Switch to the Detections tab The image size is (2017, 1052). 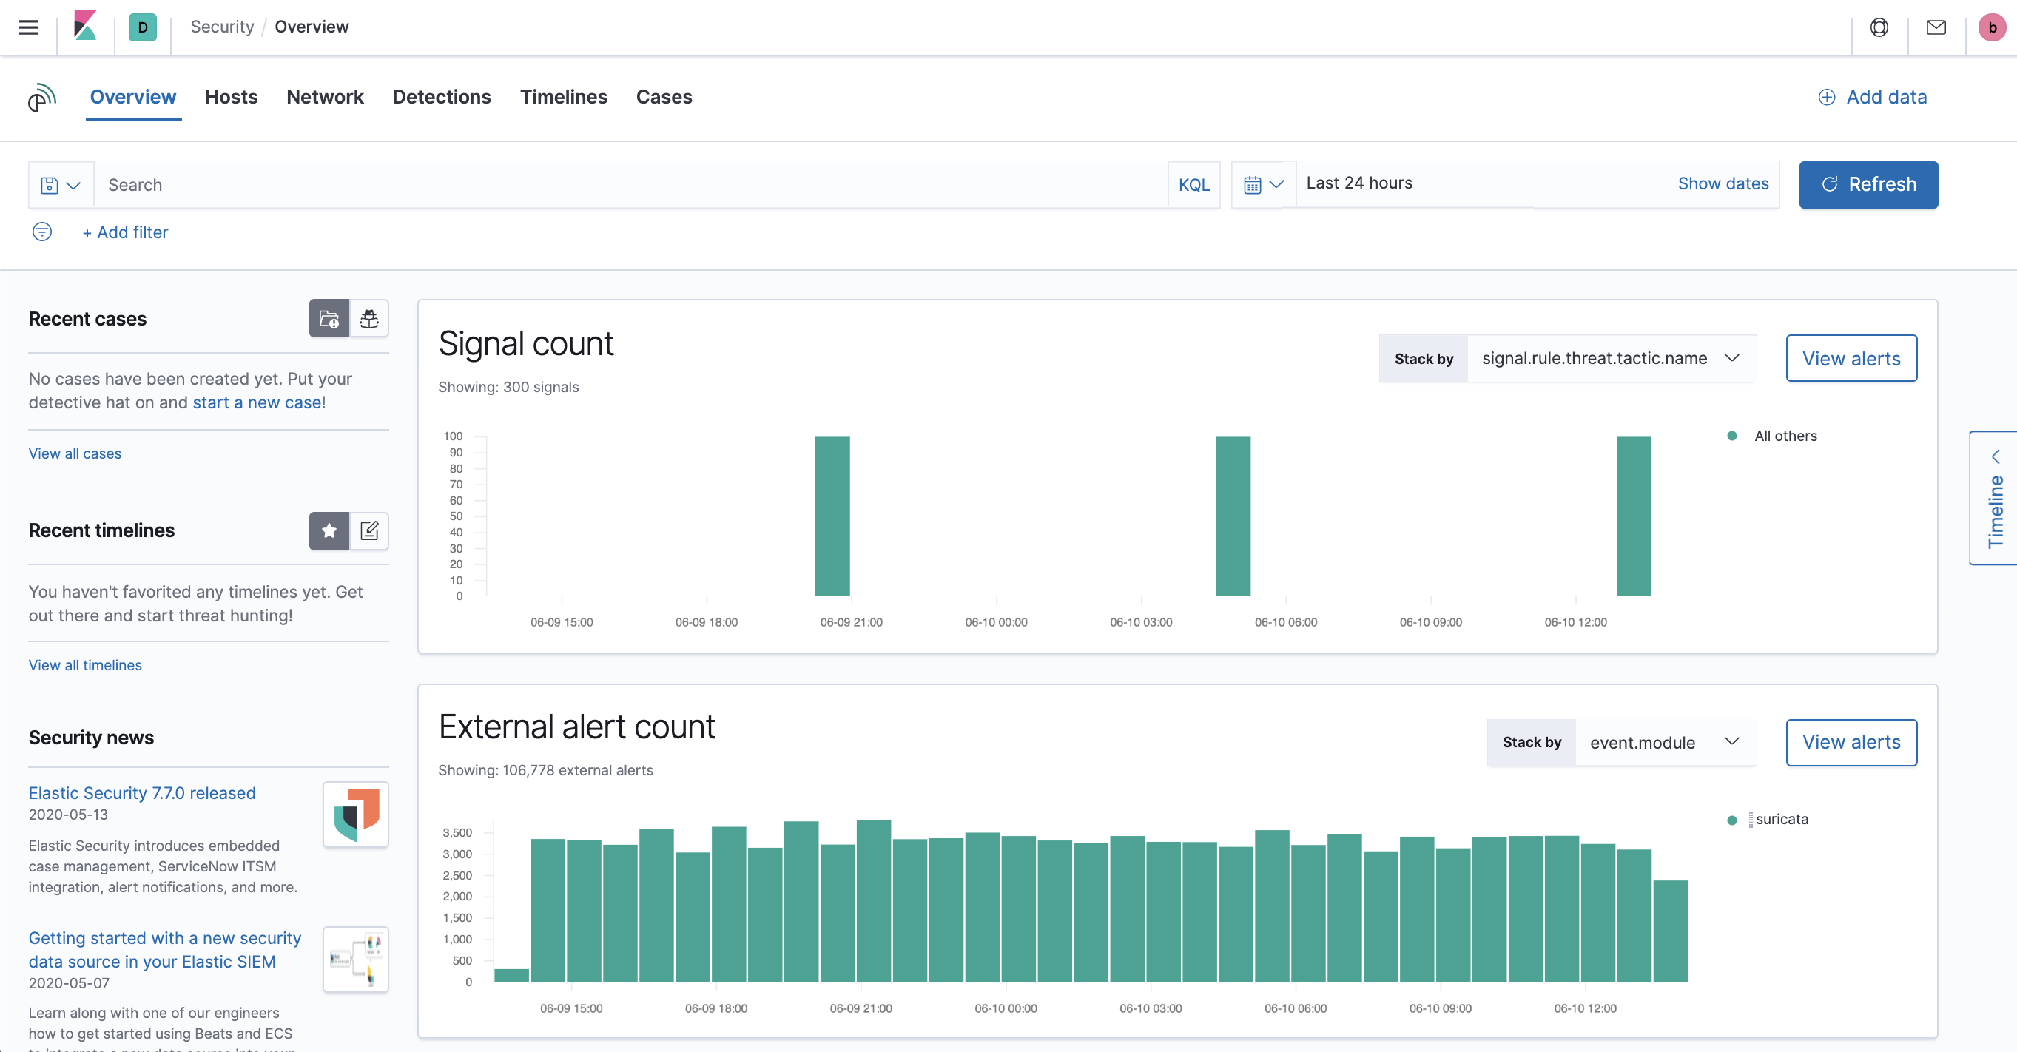(x=442, y=96)
